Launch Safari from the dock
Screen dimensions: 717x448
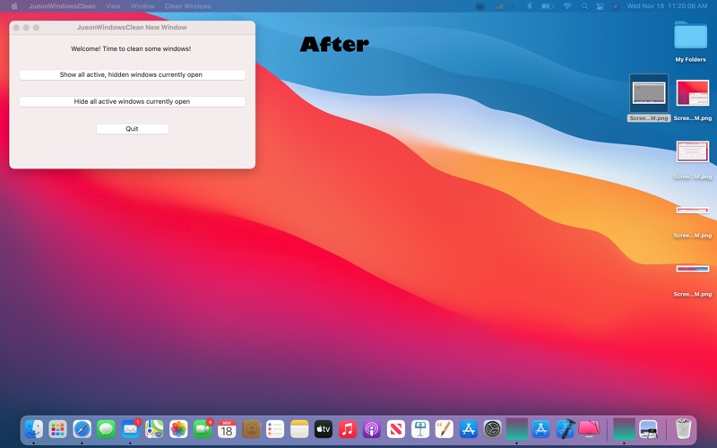(x=82, y=429)
